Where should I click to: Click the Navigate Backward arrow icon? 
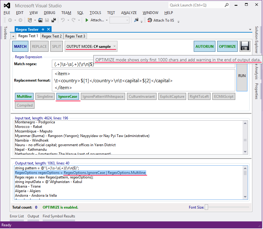[x=10, y=20]
